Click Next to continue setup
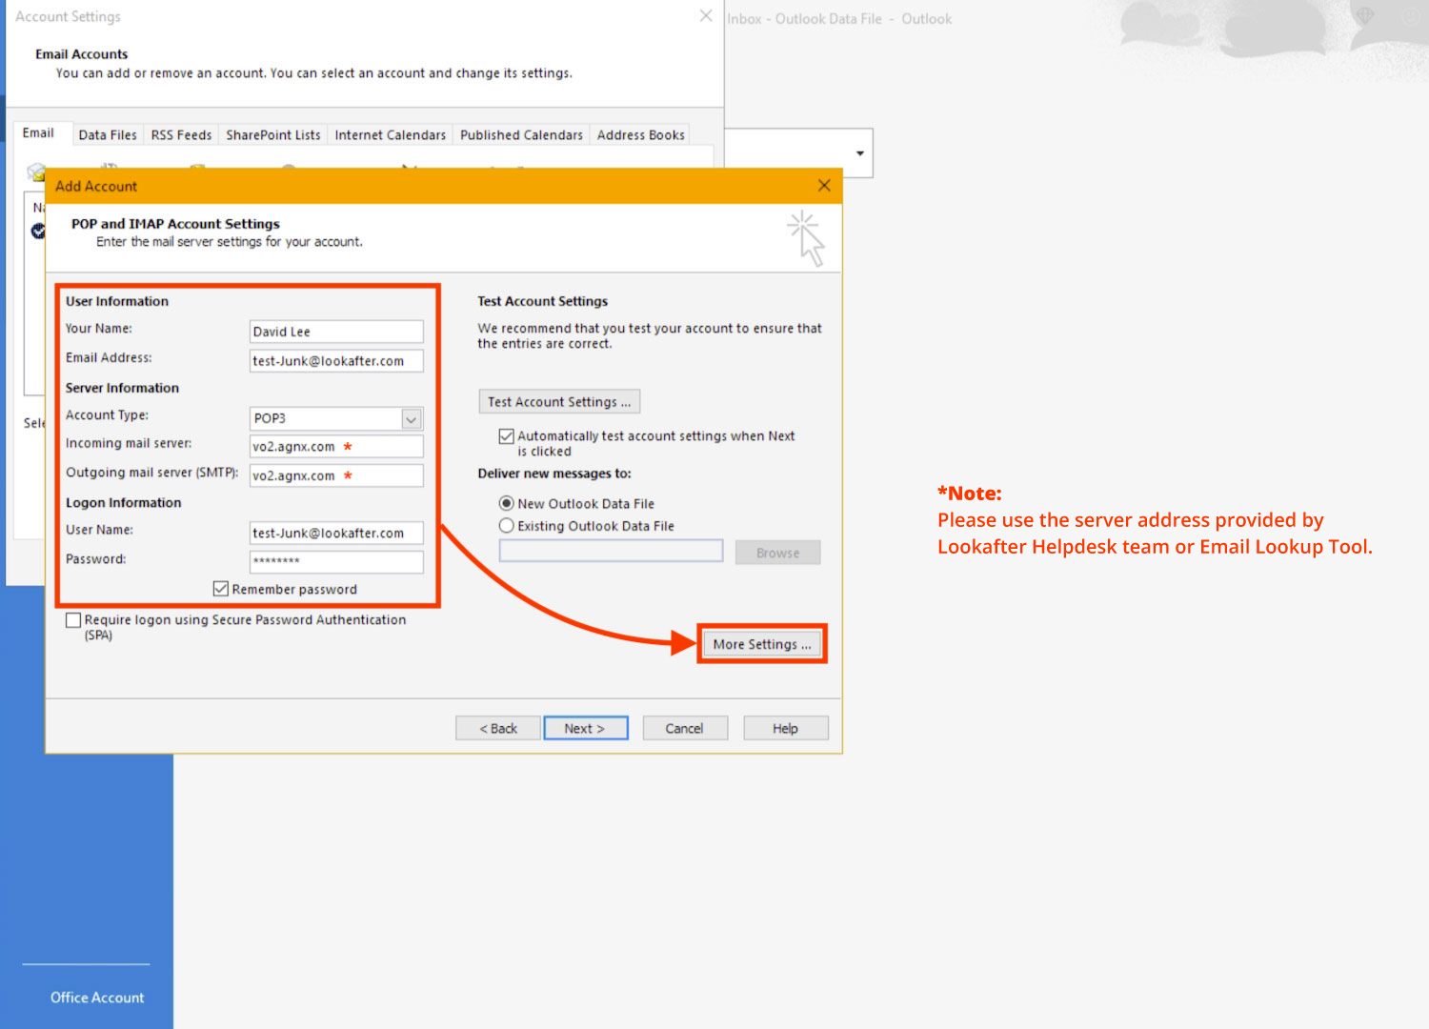This screenshot has height=1029, width=1429. pyautogui.click(x=585, y=728)
